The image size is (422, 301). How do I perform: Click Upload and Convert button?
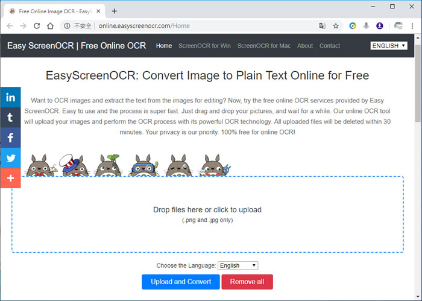point(181,282)
